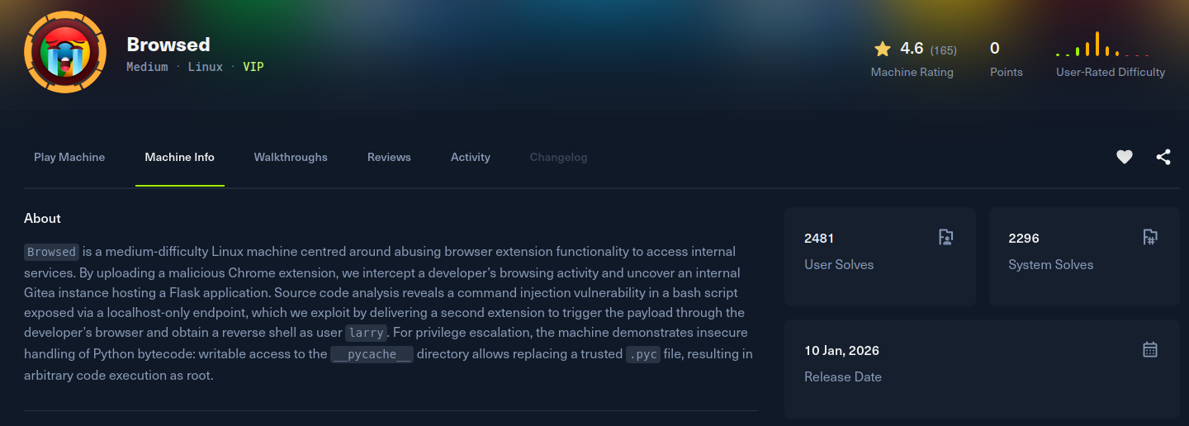Image resolution: width=1189 pixels, height=426 pixels.
Task: Click the User-Rated Difficulty bar chart
Action: click(x=1102, y=44)
